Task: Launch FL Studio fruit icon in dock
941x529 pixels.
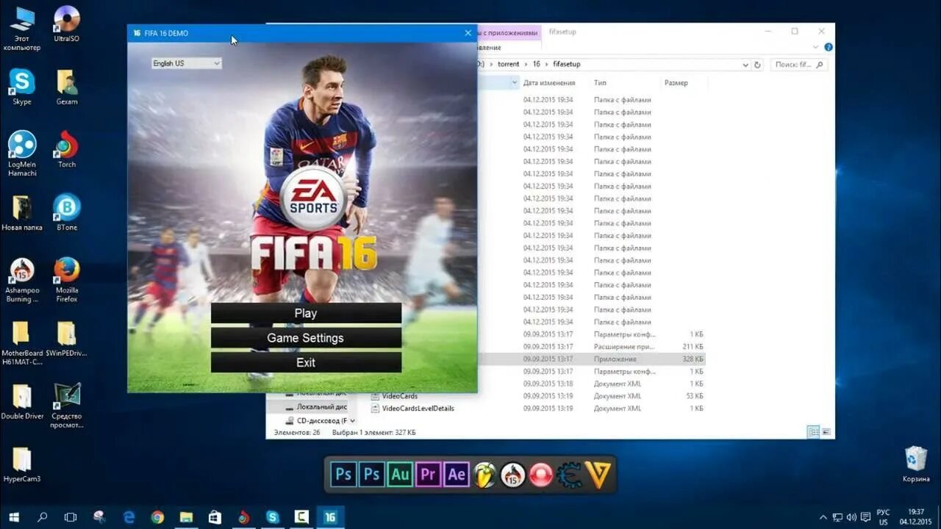Action: [x=484, y=475]
